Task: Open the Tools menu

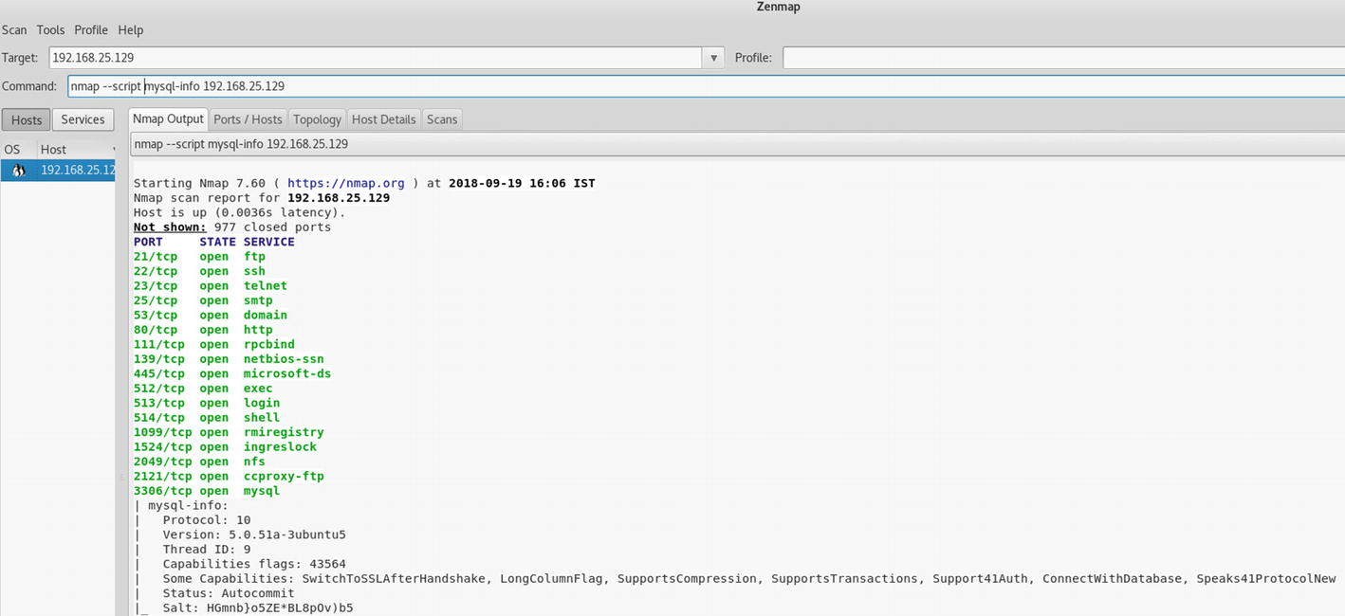Action: point(50,29)
